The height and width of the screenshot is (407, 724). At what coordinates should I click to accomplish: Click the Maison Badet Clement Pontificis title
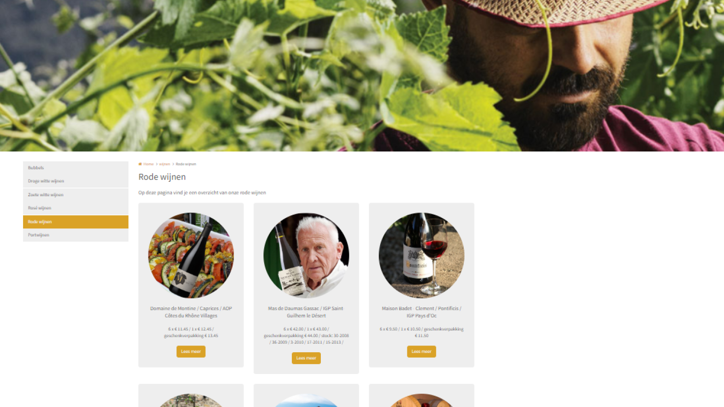[x=422, y=312]
